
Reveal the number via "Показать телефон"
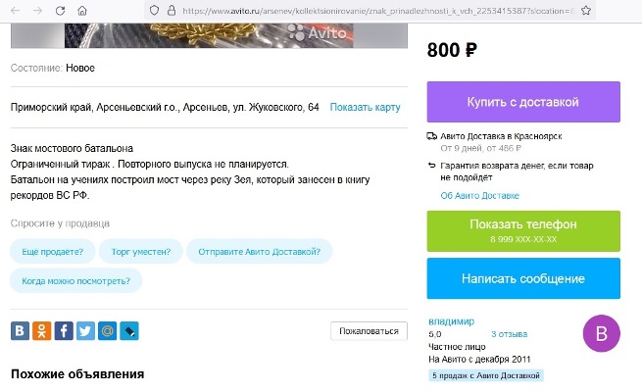pos(523,230)
